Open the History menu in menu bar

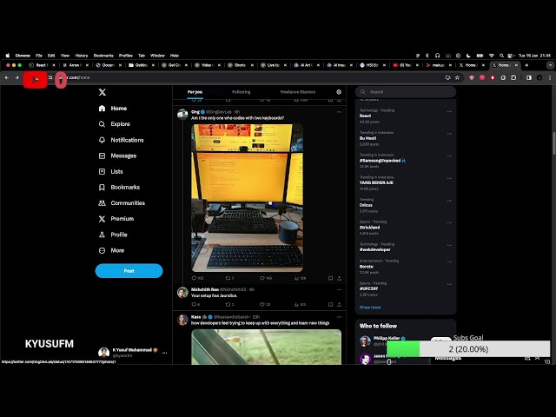click(81, 56)
